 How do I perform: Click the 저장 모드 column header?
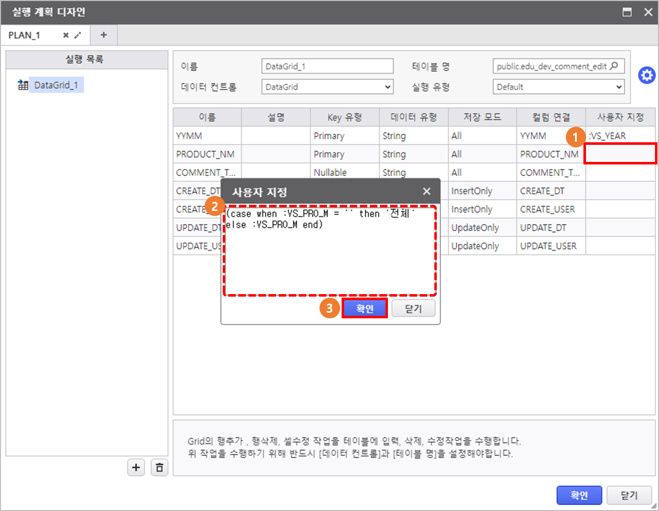click(x=482, y=117)
